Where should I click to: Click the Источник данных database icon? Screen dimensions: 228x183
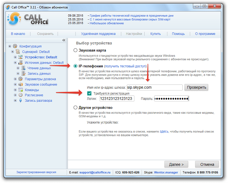21,63
